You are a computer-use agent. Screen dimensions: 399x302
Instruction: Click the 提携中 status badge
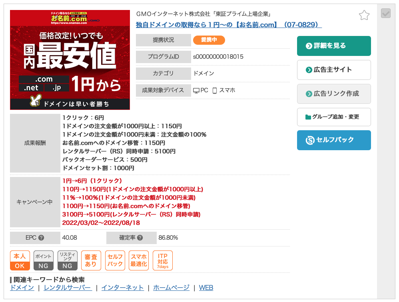[209, 40]
